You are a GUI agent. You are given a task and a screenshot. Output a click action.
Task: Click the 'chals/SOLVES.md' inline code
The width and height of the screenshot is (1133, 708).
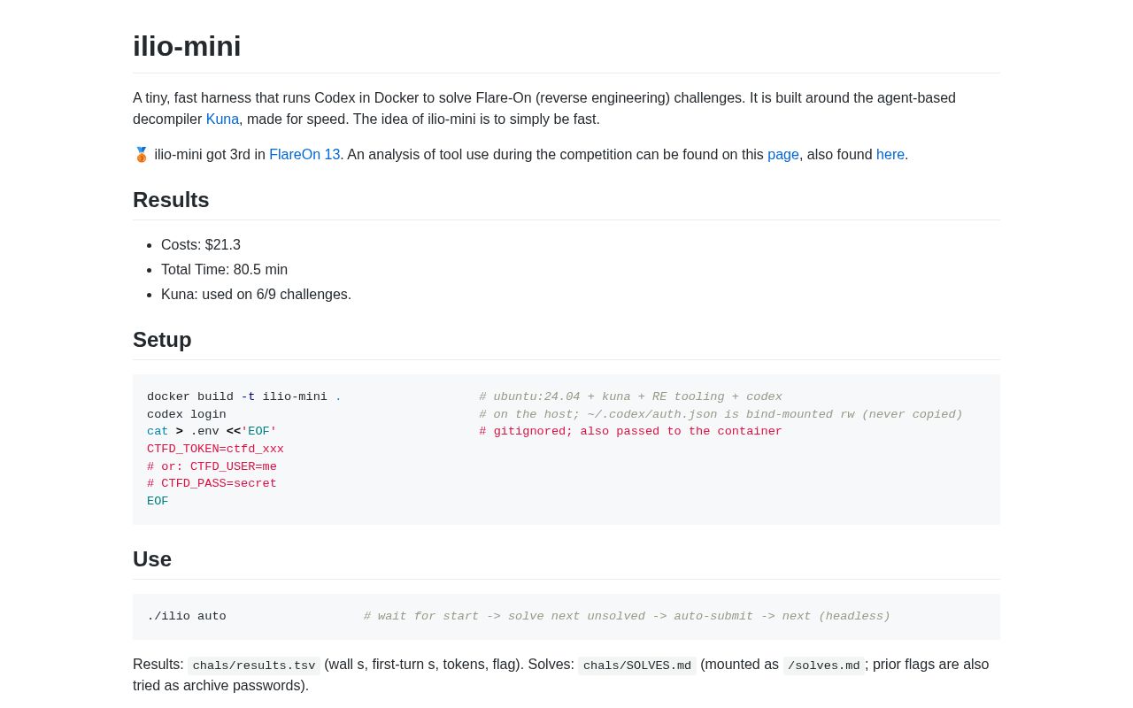637,666
